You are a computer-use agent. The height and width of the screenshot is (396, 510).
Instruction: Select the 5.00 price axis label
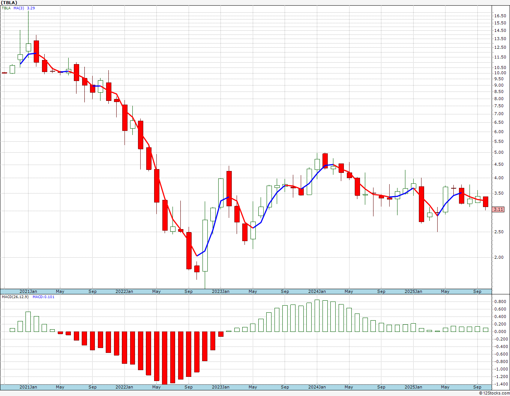tap(499, 152)
